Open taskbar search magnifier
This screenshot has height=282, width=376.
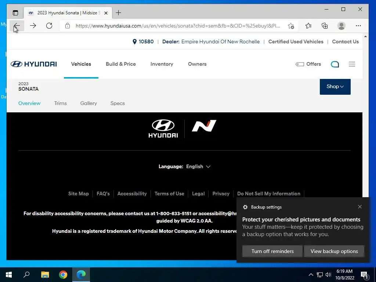click(x=26, y=275)
